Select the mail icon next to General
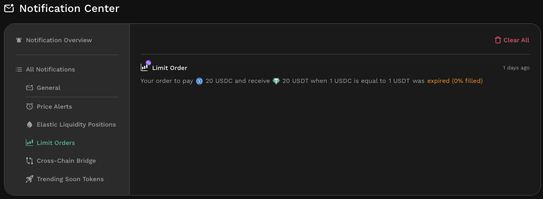The height and width of the screenshot is (199, 543). (x=30, y=88)
